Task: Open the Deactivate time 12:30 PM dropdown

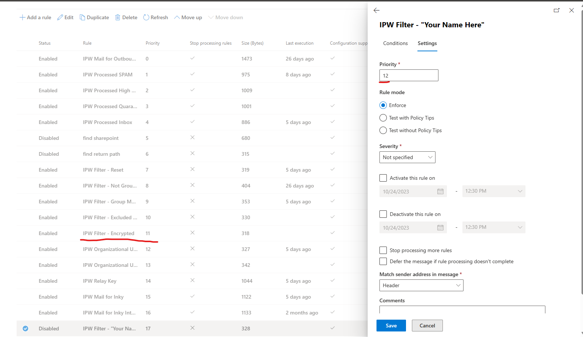Action: pyautogui.click(x=493, y=227)
